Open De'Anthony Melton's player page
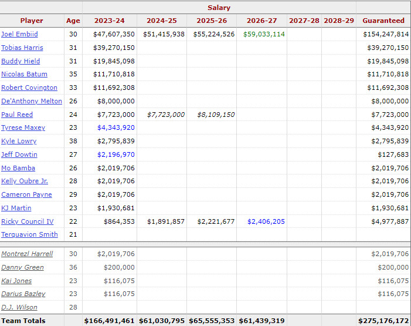 tap(32, 101)
